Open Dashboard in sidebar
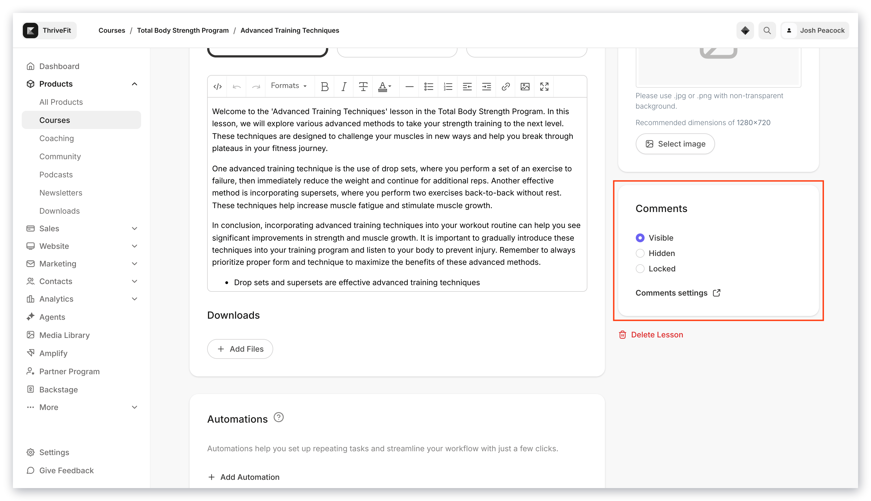This screenshot has height=501, width=871. pyautogui.click(x=81, y=66)
